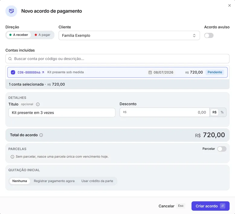Click the info icon before 'Sem parcelar' note

(x=12, y=157)
